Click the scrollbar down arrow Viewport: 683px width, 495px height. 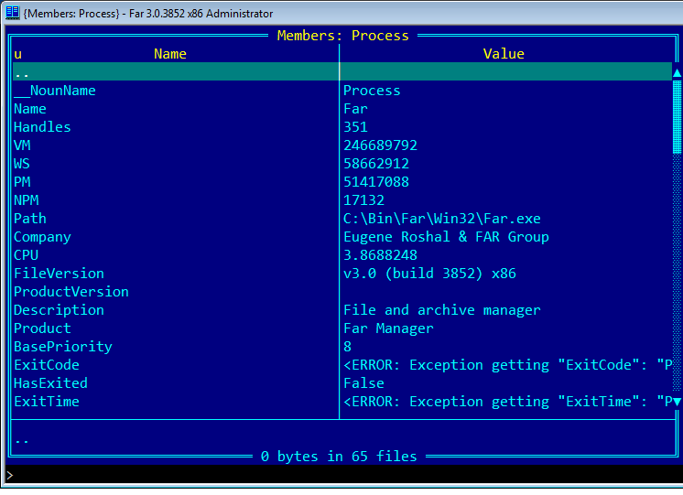tap(677, 402)
